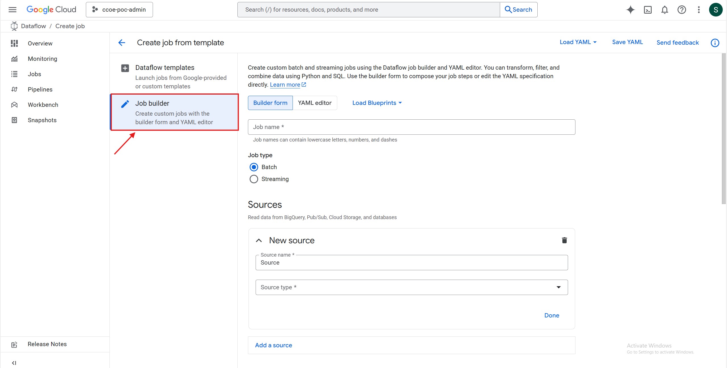Open the main hamburger navigation menu

[x=13, y=10]
